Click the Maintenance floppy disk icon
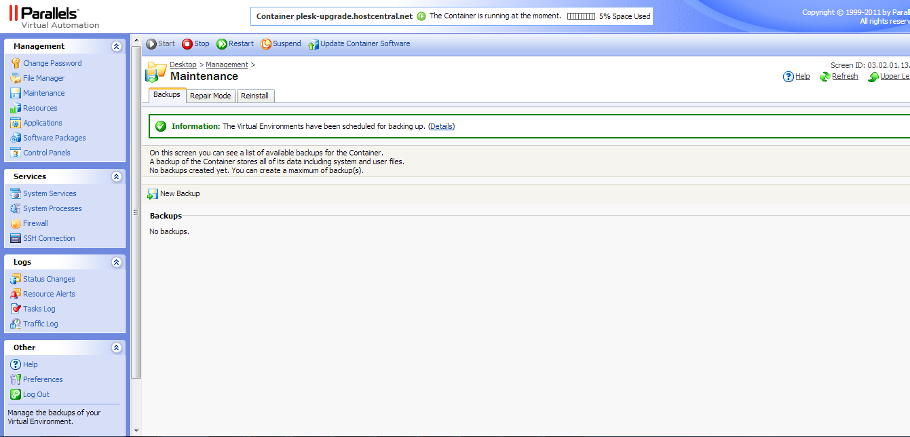This screenshot has width=910, height=437. tap(16, 93)
